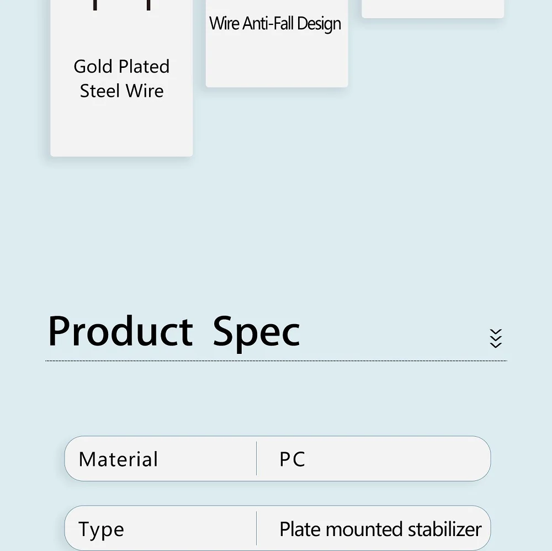552x551 pixels.
Task: Click the Steel Wire text line
Action: [x=121, y=91]
